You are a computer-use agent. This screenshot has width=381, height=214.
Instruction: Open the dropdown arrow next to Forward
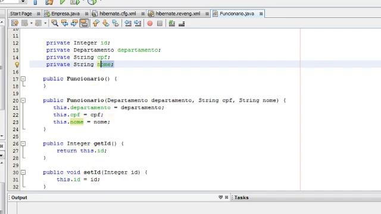tap(45, 23)
